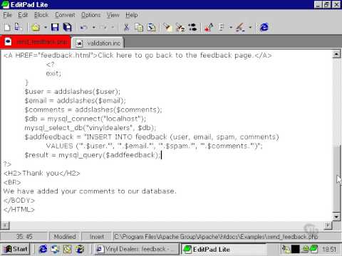Click the third quick launch icon

pyautogui.click(x=68, y=249)
